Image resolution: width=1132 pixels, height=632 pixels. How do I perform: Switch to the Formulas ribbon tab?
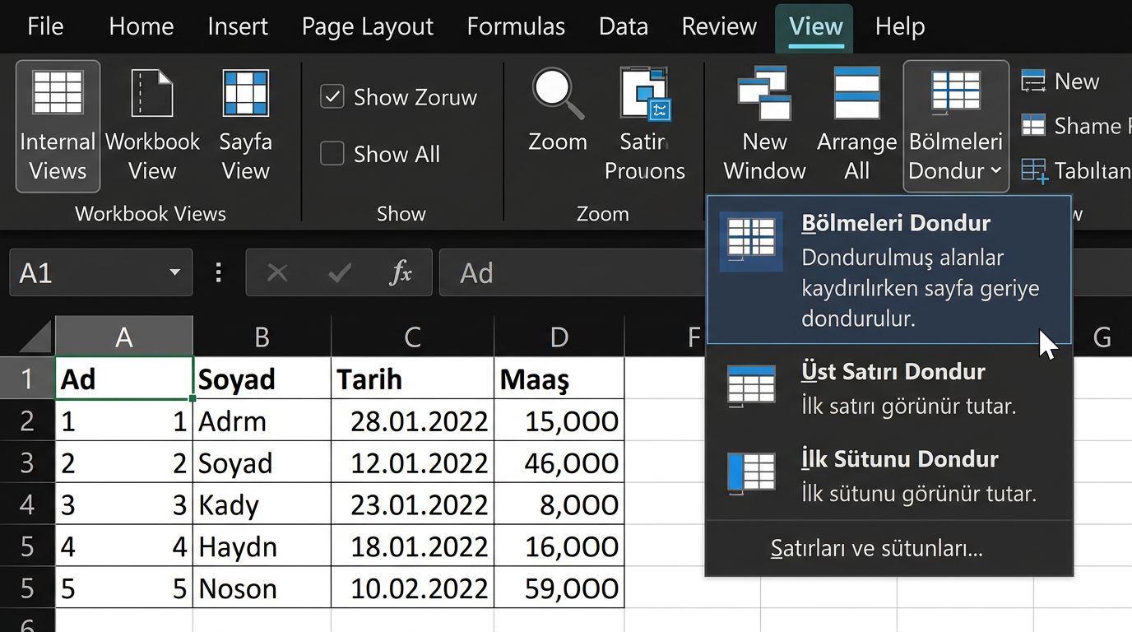coord(516,26)
